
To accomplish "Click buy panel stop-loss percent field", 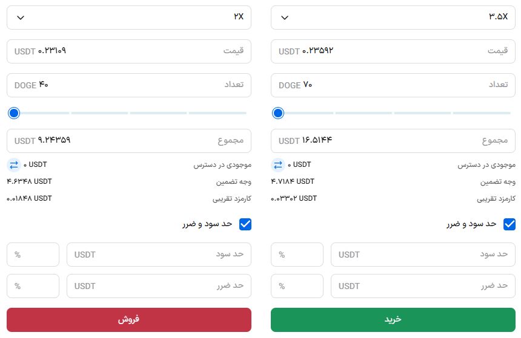I will point(297,286).
